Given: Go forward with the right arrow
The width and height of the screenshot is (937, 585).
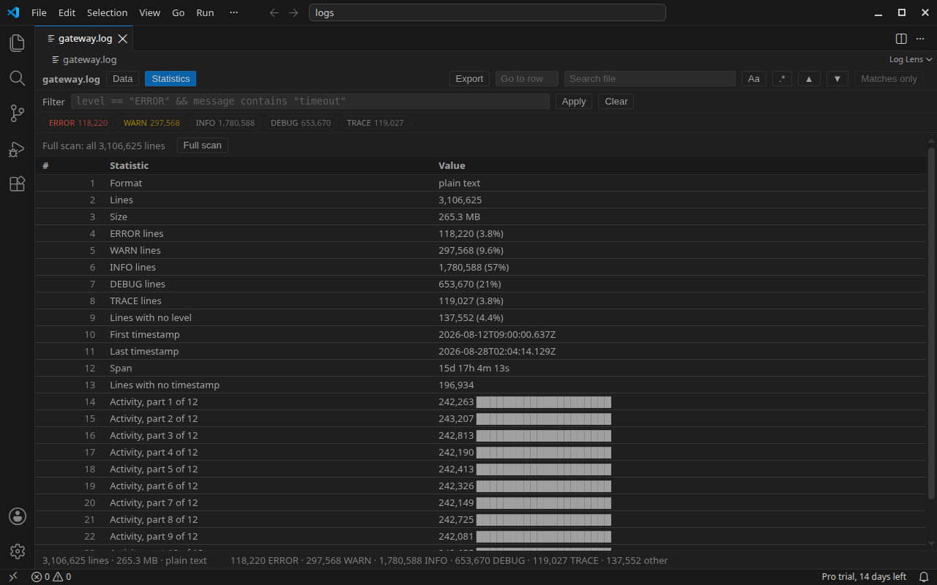Looking at the screenshot, I should (294, 12).
